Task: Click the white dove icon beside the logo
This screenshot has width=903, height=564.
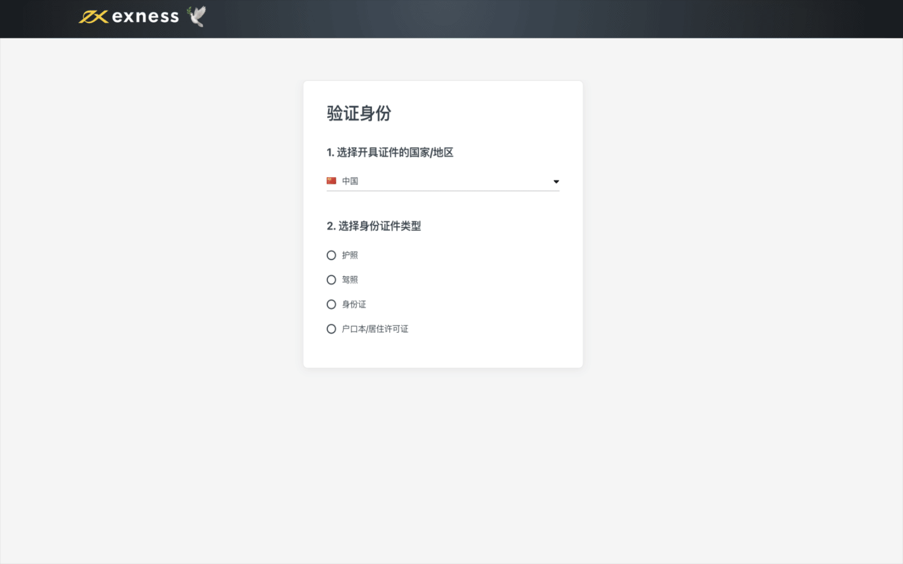Action: pyautogui.click(x=196, y=16)
